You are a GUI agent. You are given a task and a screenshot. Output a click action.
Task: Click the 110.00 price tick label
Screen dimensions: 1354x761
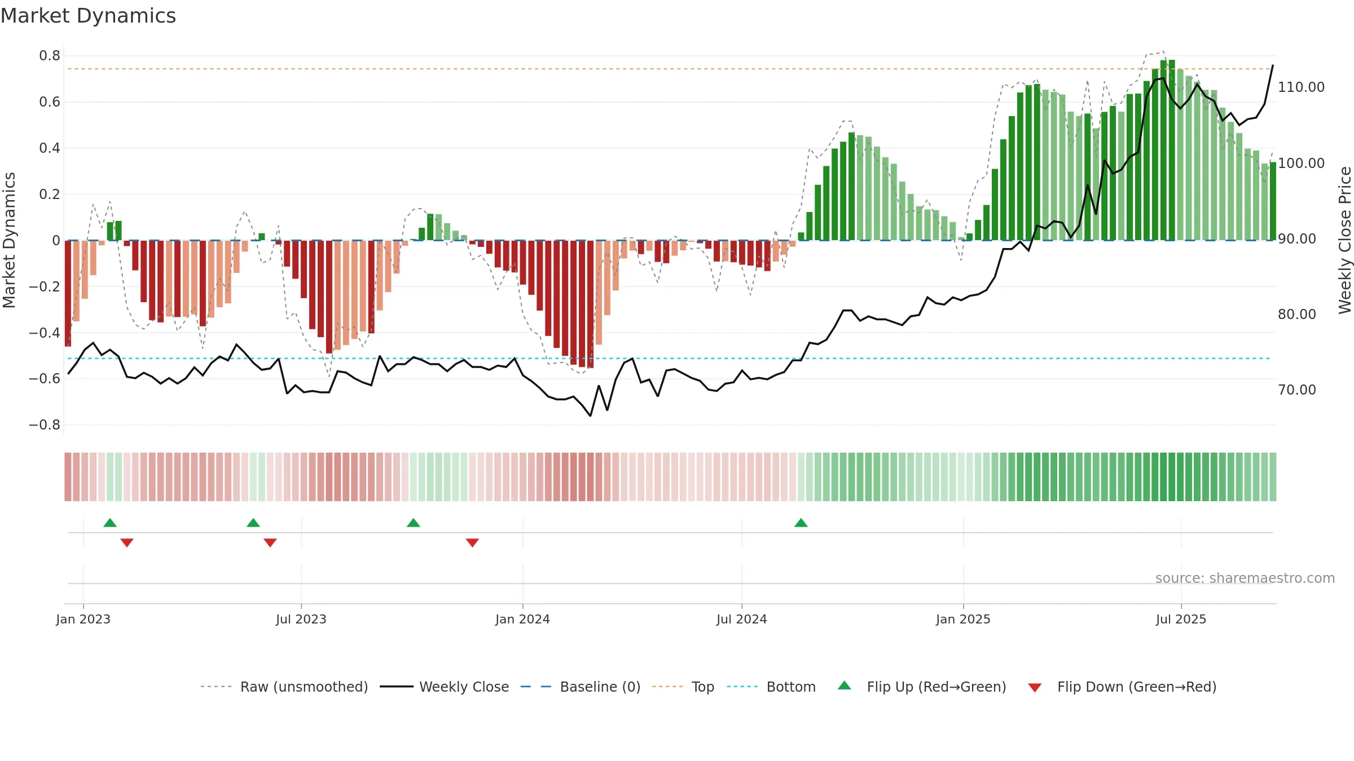coord(1302,87)
